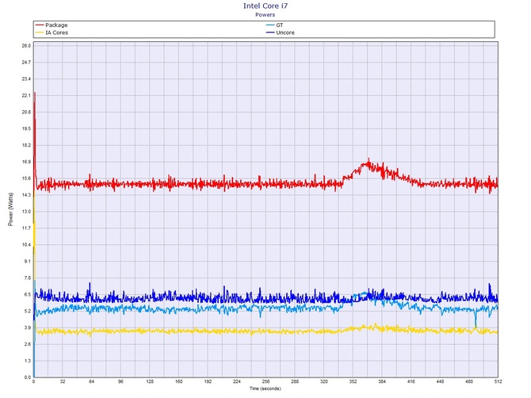Click the 96 seconds x-axis tick

120,381
